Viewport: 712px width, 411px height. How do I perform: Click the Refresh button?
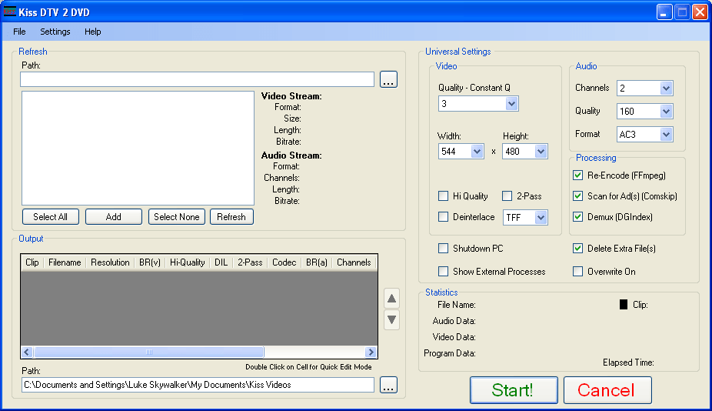(x=231, y=217)
